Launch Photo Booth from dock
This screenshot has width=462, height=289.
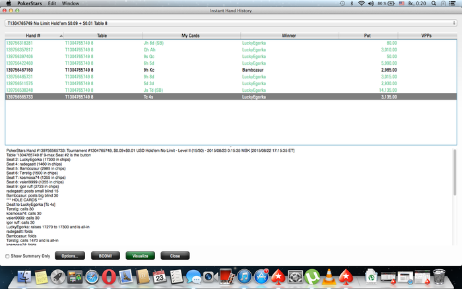coord(227,276)
